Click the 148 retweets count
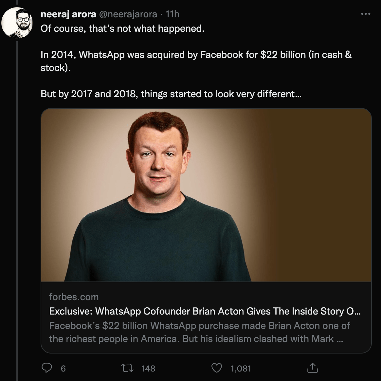Viewport: 381px width, 381px height. (x=148, y=368)
